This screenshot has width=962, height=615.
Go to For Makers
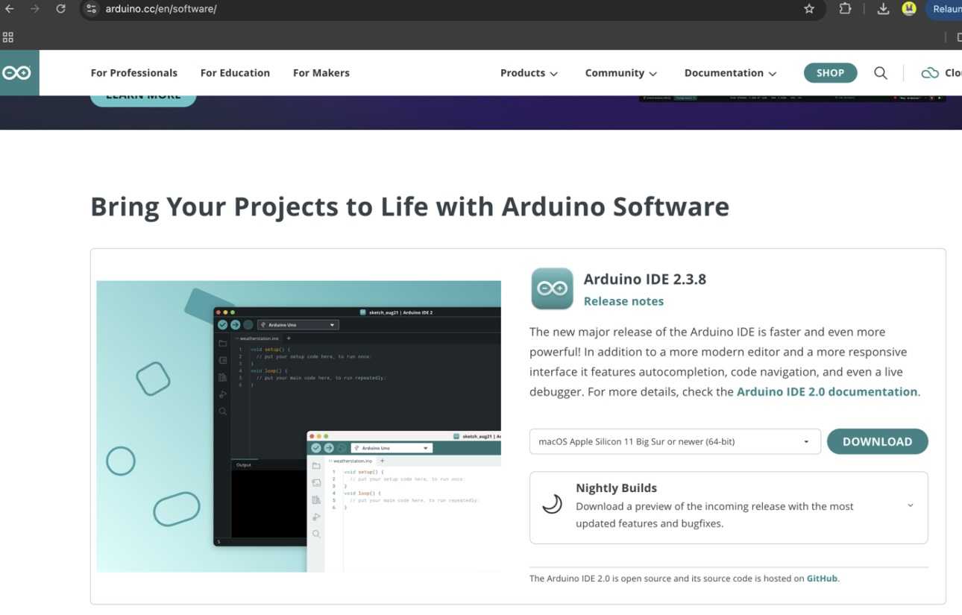click(x=321, y=73)
